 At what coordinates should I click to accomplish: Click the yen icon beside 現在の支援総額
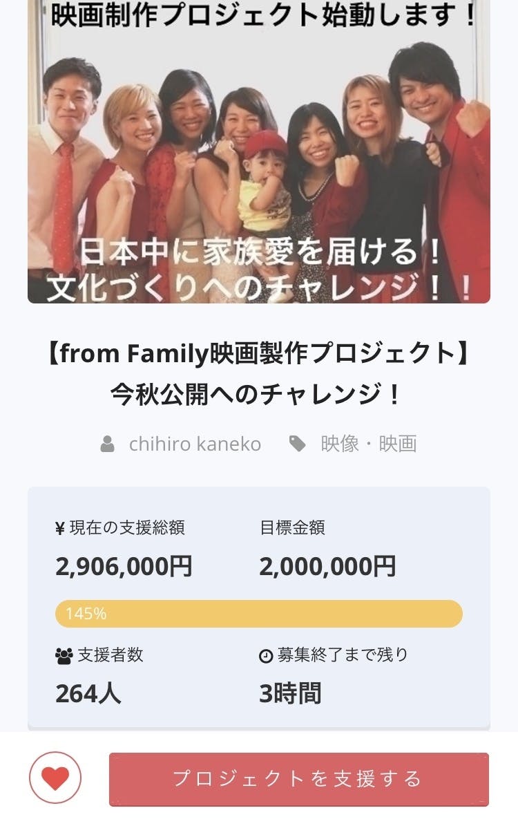(60, 529)
